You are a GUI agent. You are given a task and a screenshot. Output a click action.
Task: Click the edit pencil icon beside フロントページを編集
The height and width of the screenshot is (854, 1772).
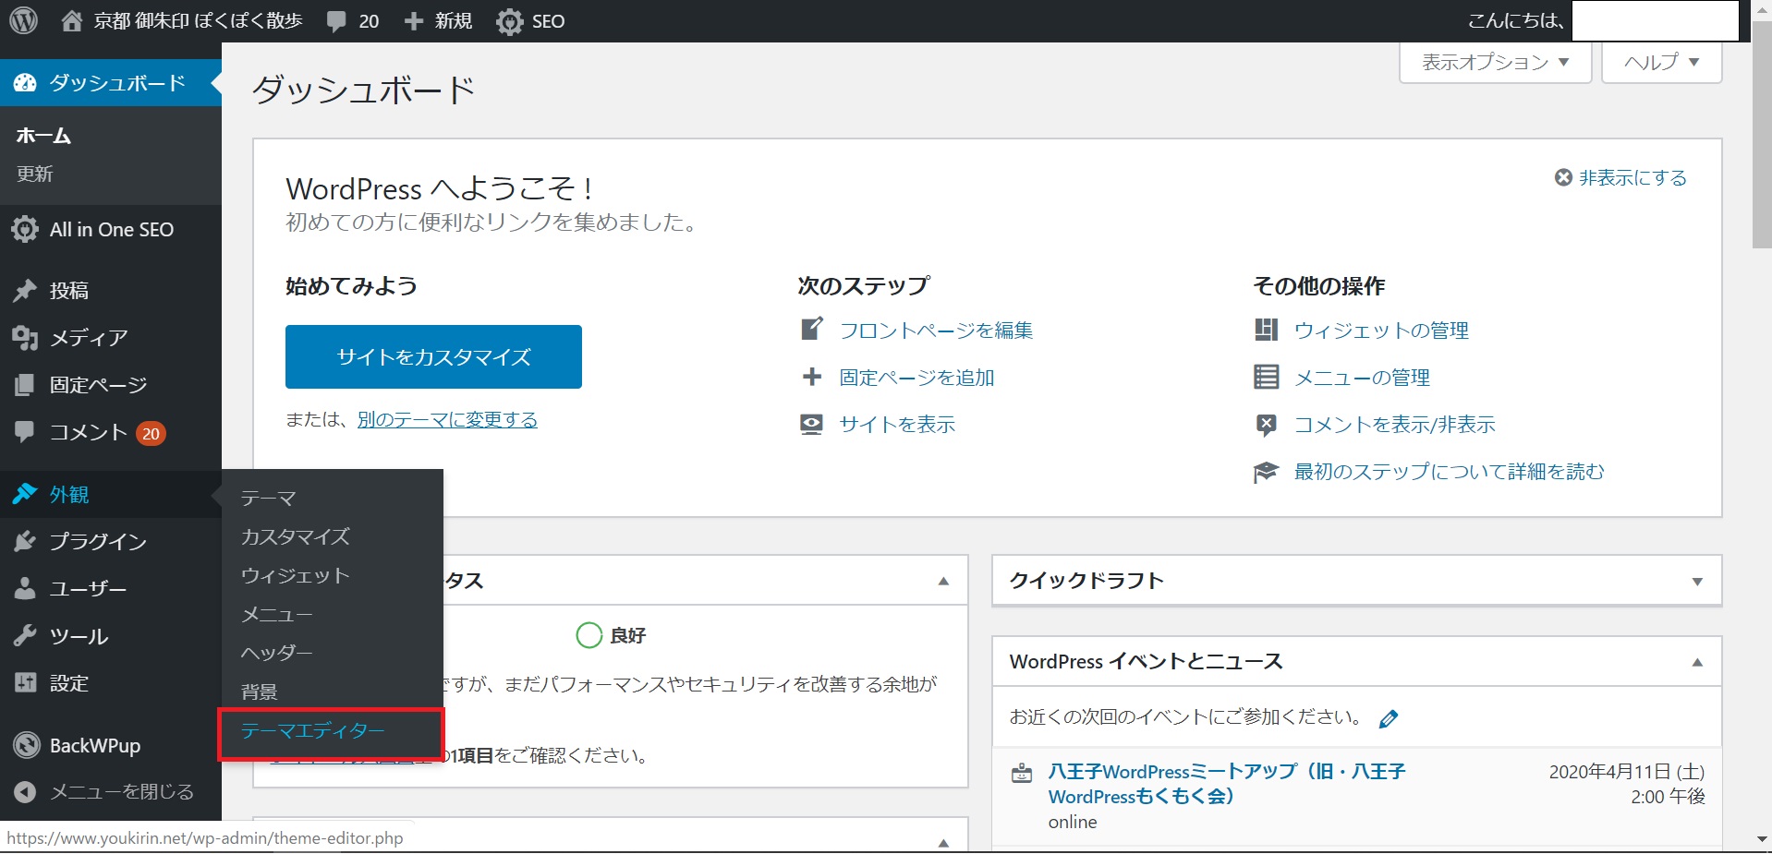[x=811, y=329]
